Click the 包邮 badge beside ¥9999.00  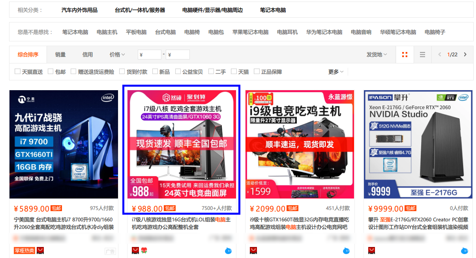point(411,208)
